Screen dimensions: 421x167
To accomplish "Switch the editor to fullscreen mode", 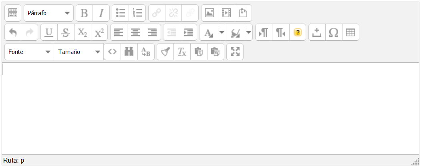I will 235,52.
